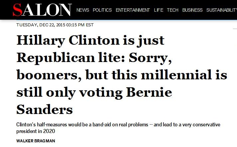The width and height of the screenshot is (237, 147).
Task: Select Entertainment in the navigation bar
Action: (132, 10)
